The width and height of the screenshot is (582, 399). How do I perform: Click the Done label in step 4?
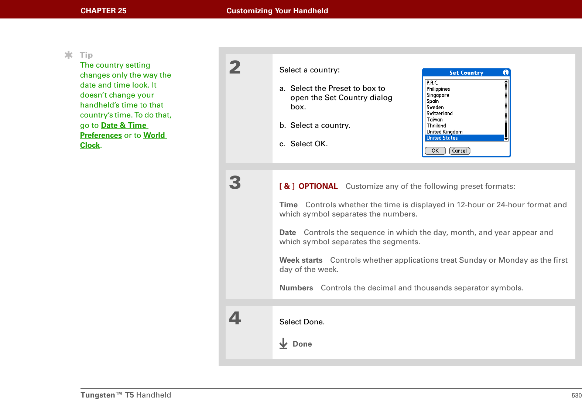[x=302, y=344]
